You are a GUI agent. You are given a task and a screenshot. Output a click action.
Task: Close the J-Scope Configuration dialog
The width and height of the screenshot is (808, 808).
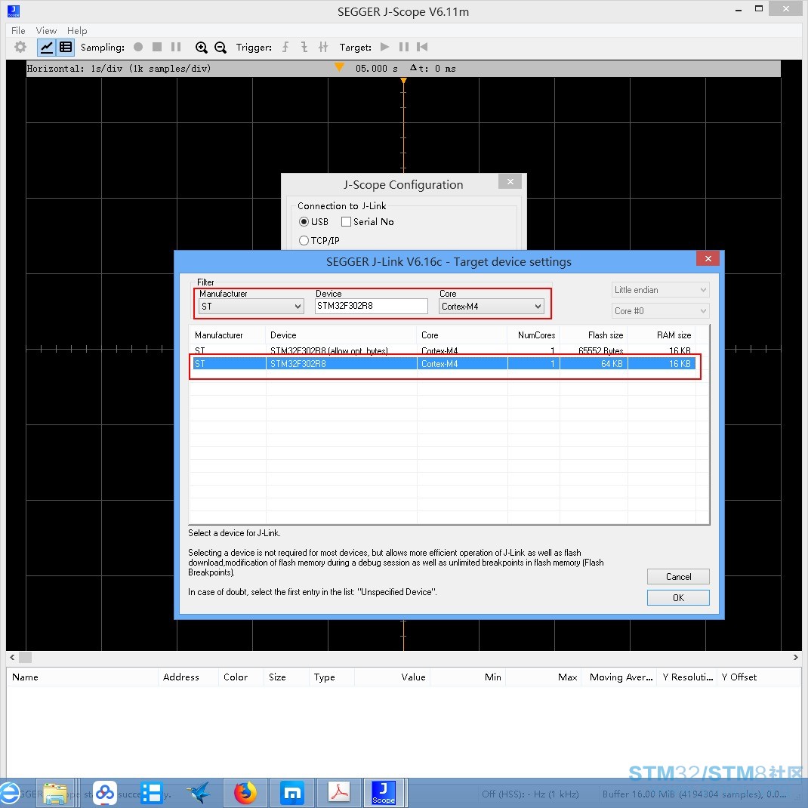(510, 181)
